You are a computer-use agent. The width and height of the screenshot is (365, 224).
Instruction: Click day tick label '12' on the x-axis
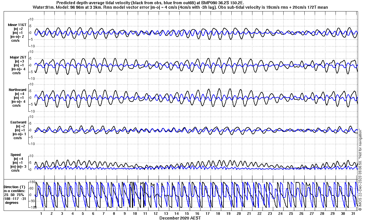156,214
